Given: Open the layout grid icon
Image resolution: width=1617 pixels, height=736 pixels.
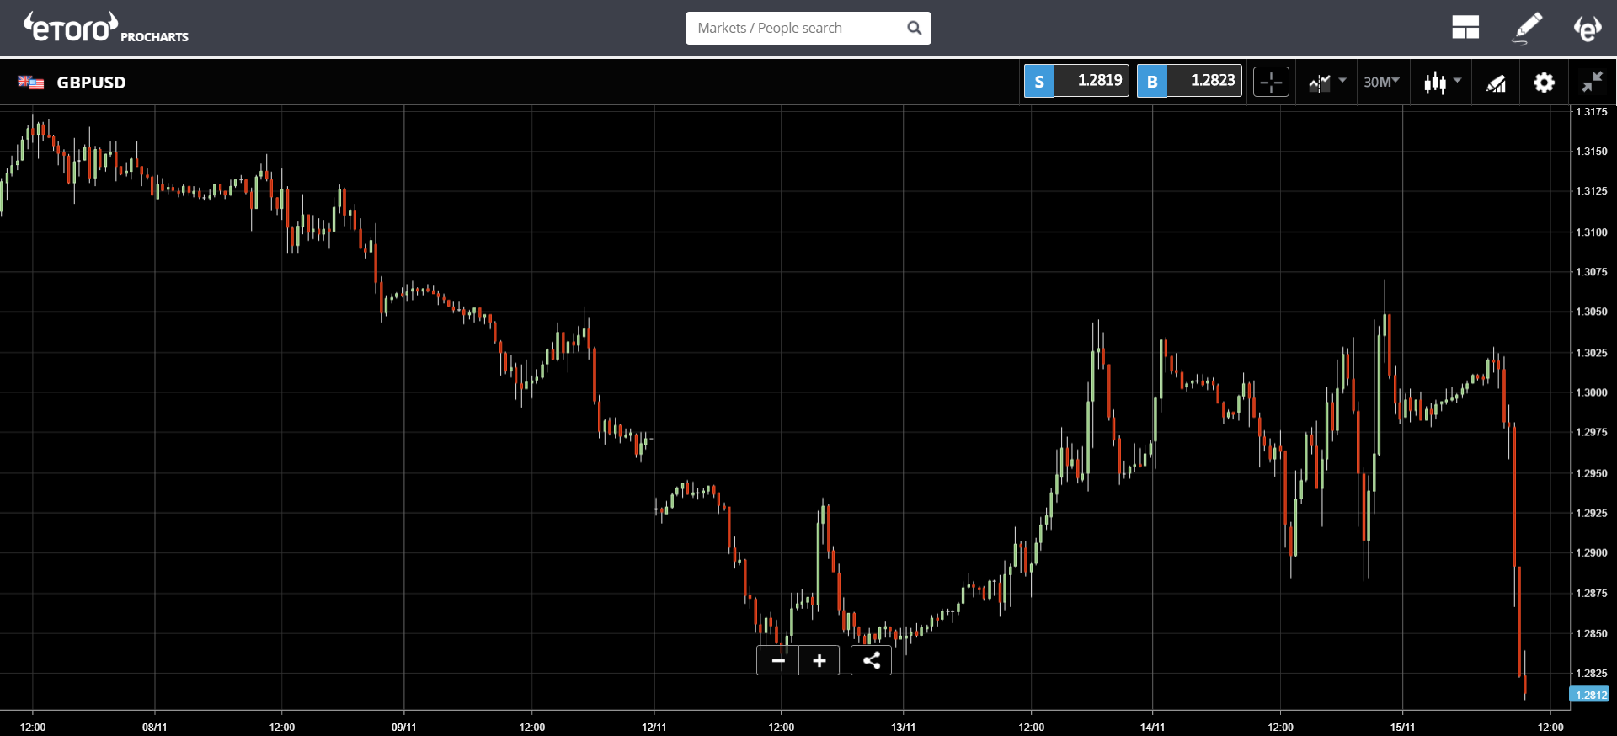Looking at the screenshot, I should tap(1465, 28).
